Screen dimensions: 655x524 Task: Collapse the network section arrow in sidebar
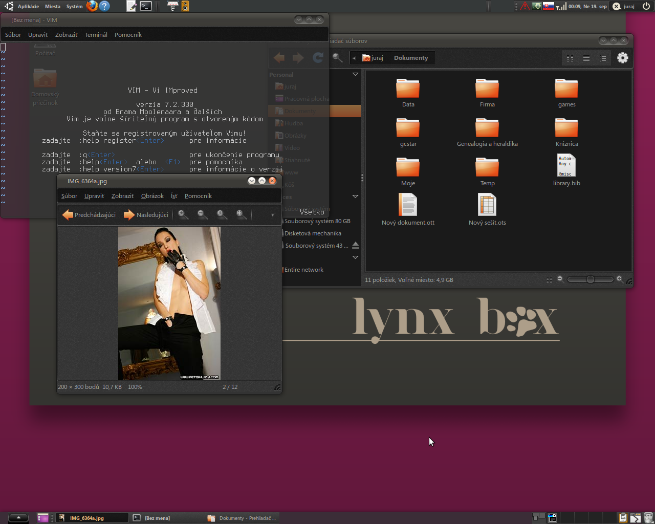pyautogui.click(x=355, y=257)
